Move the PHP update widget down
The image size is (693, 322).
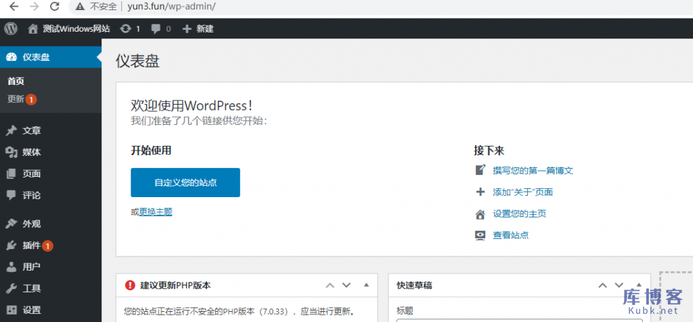tap(346, 286)
